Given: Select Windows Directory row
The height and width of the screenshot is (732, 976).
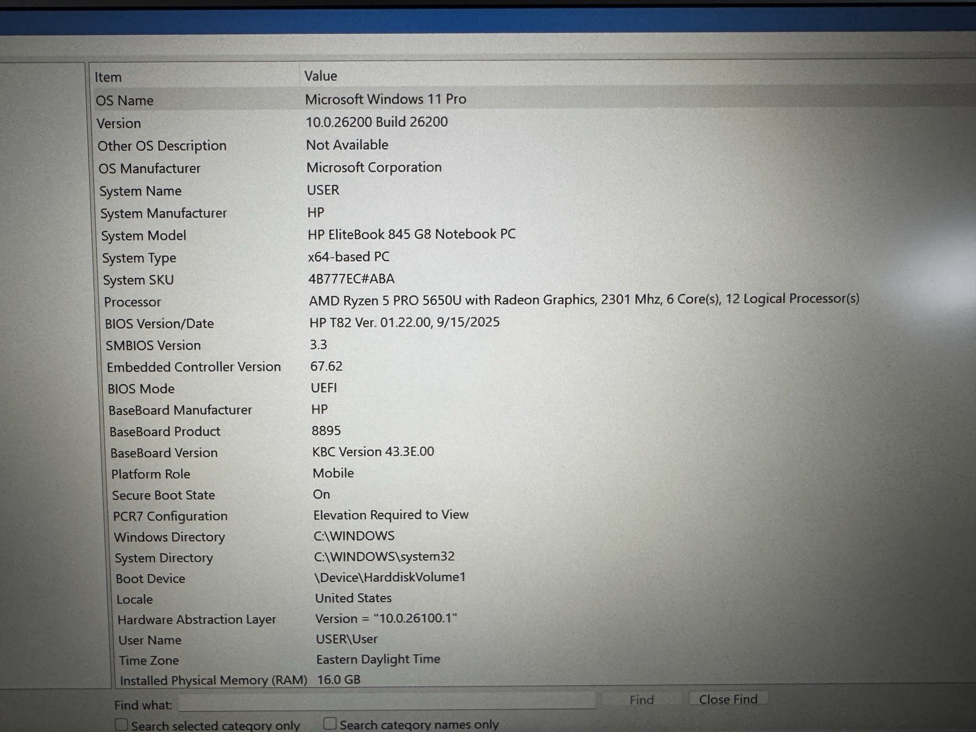Looking at the screenshot, I should 170,537.
